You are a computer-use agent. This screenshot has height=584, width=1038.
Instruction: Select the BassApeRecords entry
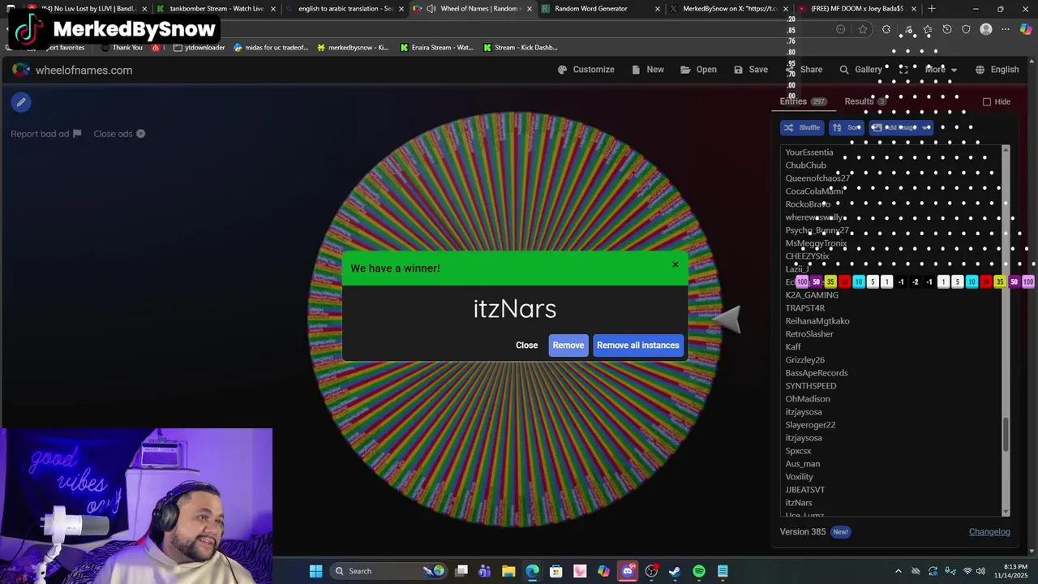pos(817,373)
